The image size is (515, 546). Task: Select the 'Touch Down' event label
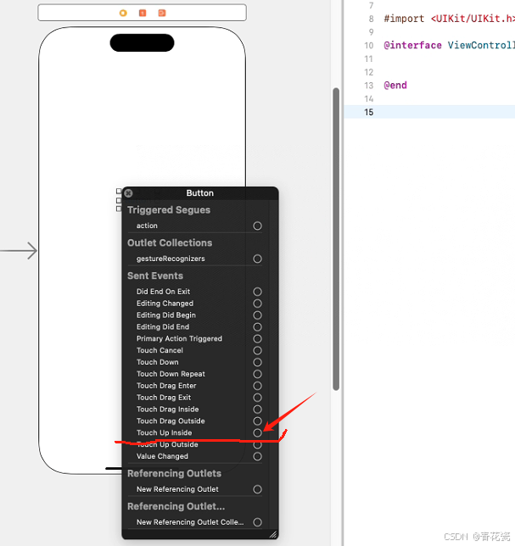(158, 362)
